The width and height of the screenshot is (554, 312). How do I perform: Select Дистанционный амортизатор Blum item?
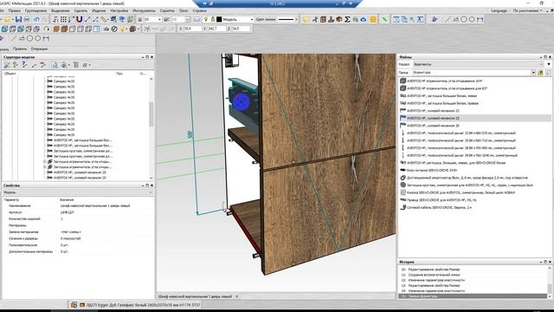[x=467, y=178]
